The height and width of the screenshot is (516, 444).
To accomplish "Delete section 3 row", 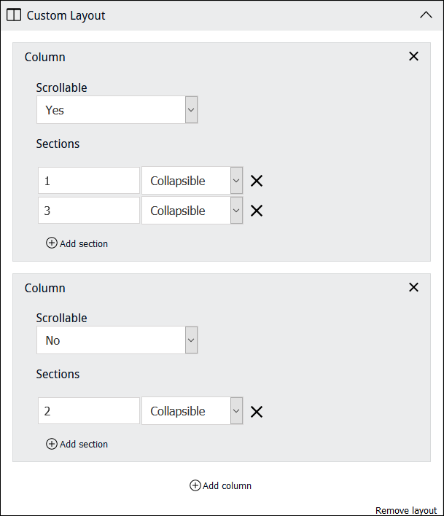I will pos(257,211).
